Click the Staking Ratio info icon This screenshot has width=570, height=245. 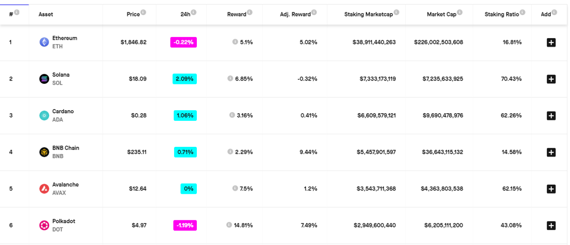pyautogui.click(x=523, y=12)
